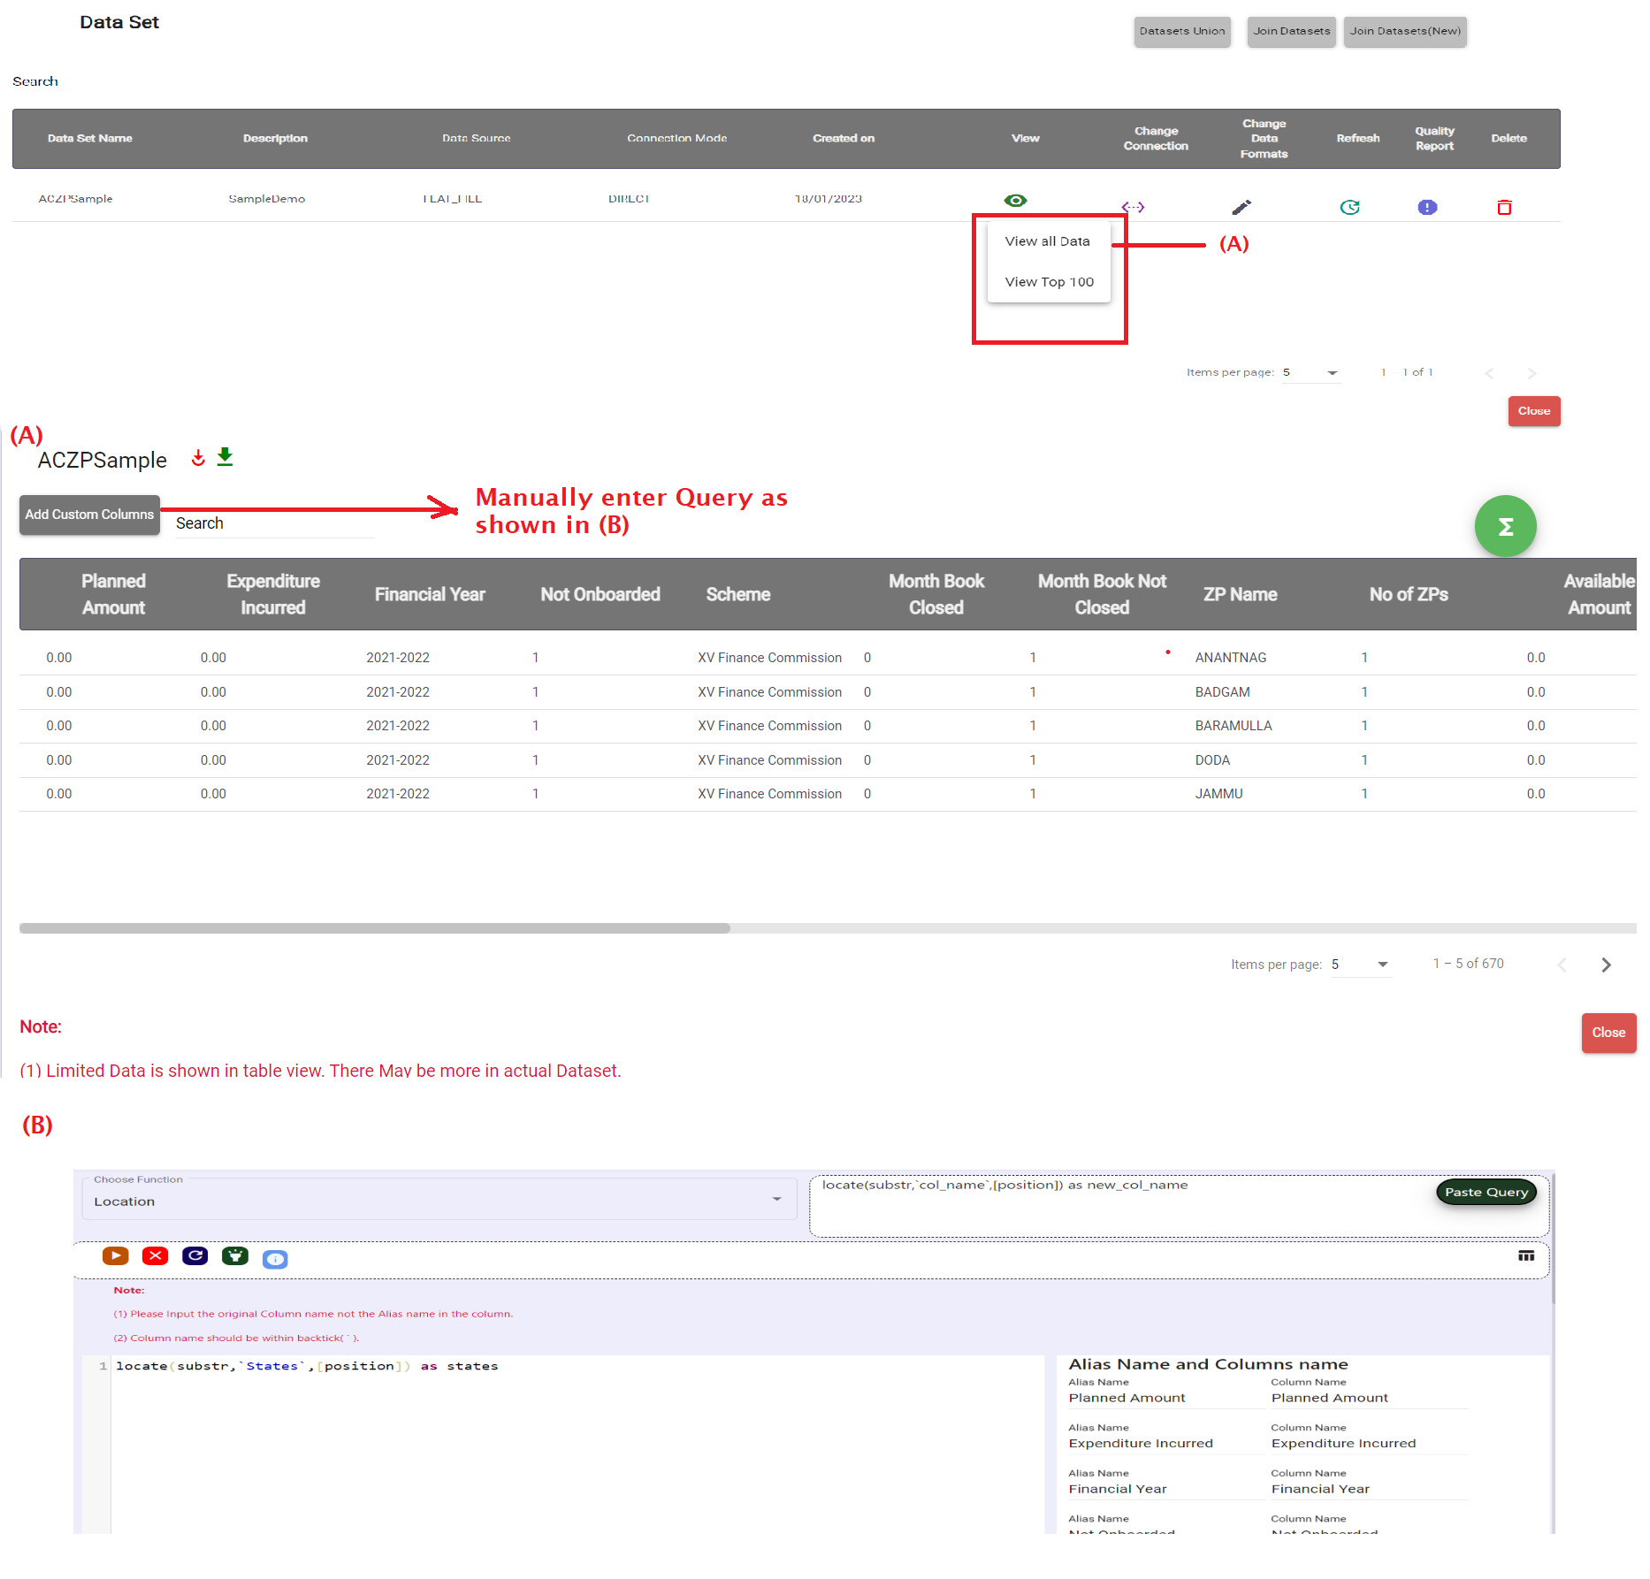1650x1579 pixels.
Task: Click the horizontal scrollbar under the data table
Action: pos(375,928)
